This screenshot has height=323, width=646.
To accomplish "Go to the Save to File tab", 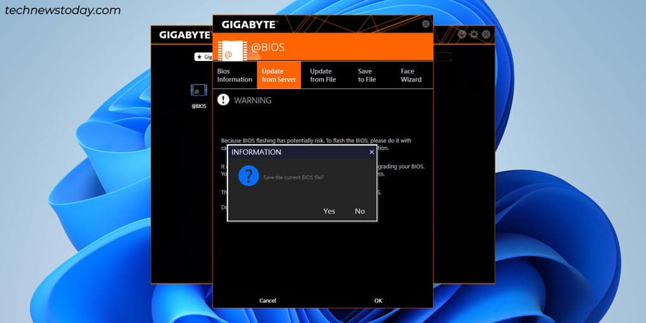I will click(367, 76).
